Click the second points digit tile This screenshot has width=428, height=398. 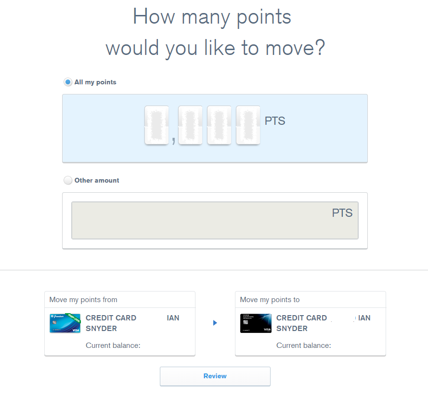(190, 125)
